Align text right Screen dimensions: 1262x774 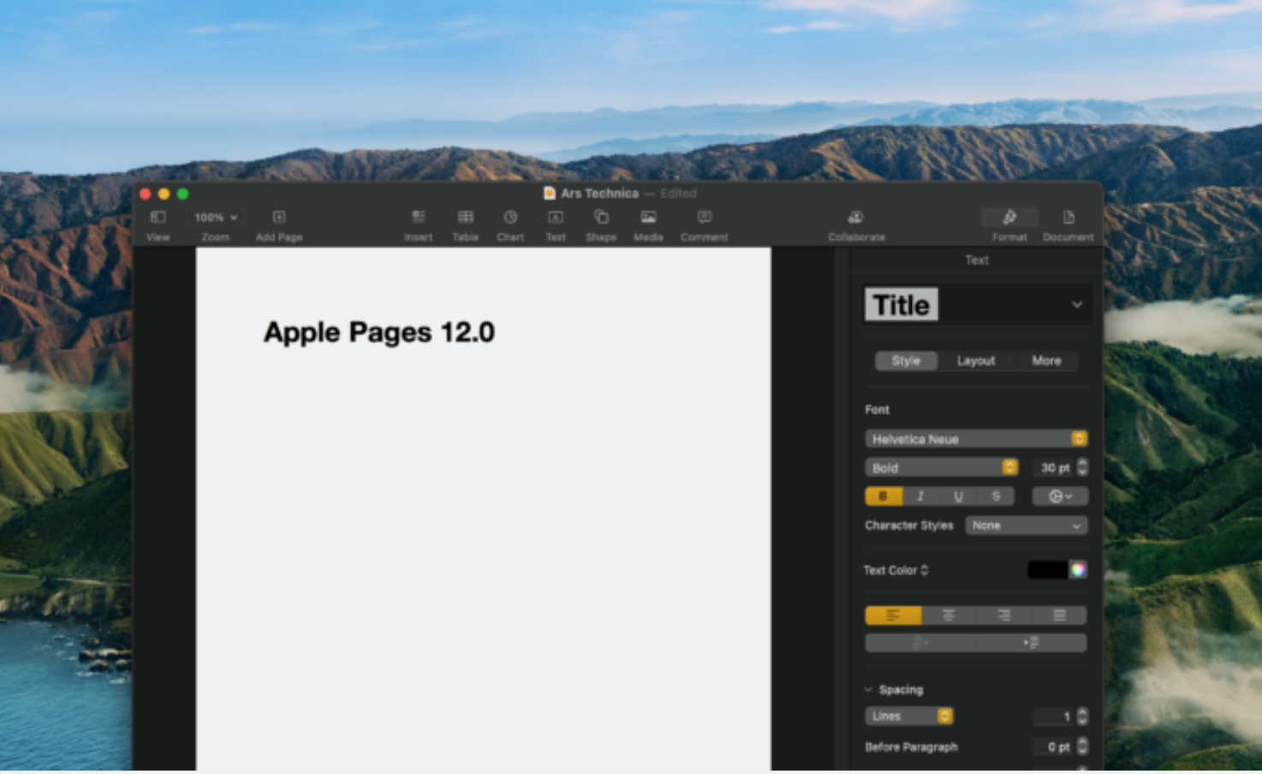click(1004, 616)
